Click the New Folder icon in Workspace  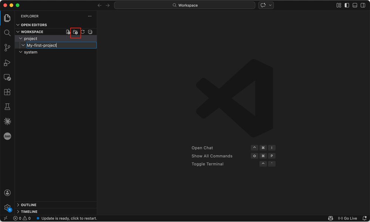click(x=75, y=32)
